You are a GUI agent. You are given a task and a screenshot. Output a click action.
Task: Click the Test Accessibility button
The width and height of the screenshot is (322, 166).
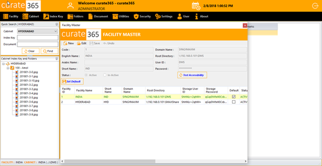[x=192, y=75]
